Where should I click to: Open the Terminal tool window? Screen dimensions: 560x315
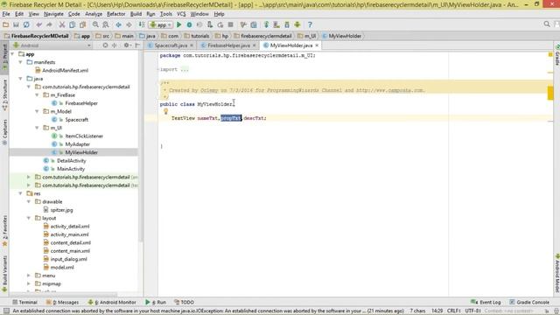tap(25, 302)
